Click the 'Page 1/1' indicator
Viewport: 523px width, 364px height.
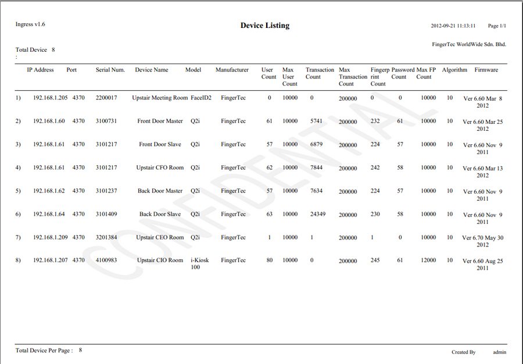pyautogui.click(x=497, y=26)
